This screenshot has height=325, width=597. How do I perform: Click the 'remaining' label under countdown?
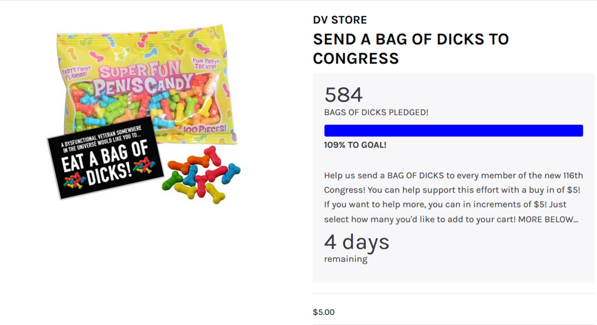pyautogui.click(x=346, y=259)
